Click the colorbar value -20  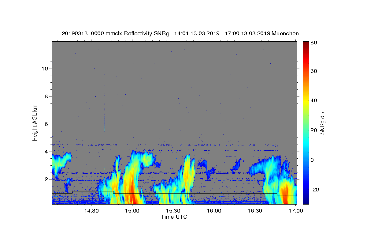315,190
